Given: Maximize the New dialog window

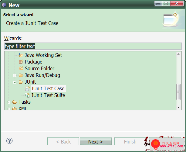Looking at the screenshot, I should 166,3.
